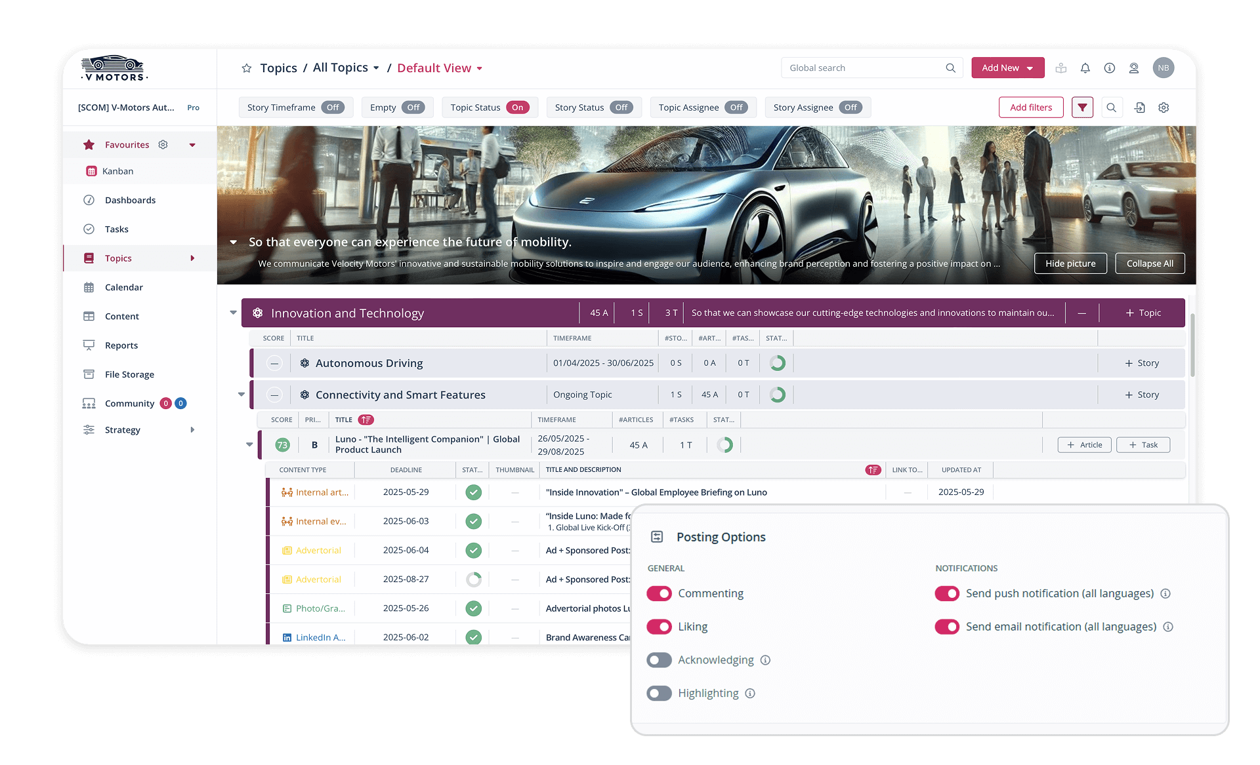
Task: Click the export/import document icon beside the gear
Action: click(1141, 107)
